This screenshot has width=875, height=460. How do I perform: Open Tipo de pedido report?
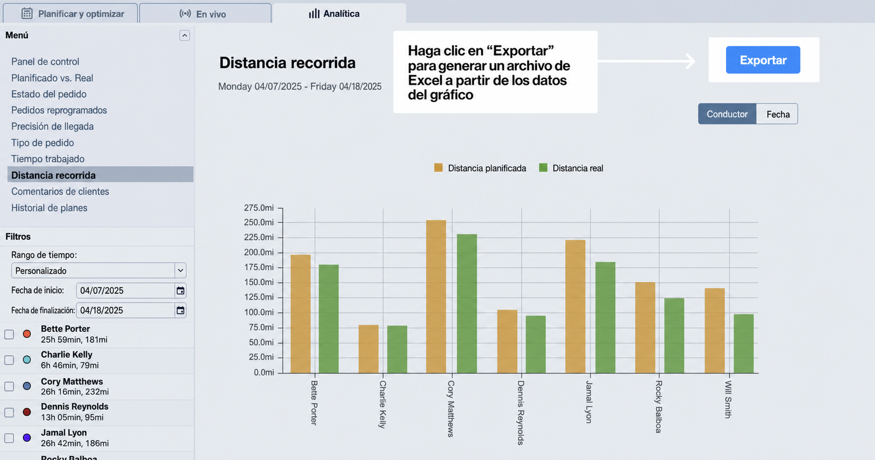[43, 143]
